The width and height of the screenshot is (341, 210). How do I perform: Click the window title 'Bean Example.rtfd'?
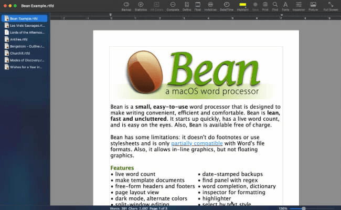pos(37,6)
